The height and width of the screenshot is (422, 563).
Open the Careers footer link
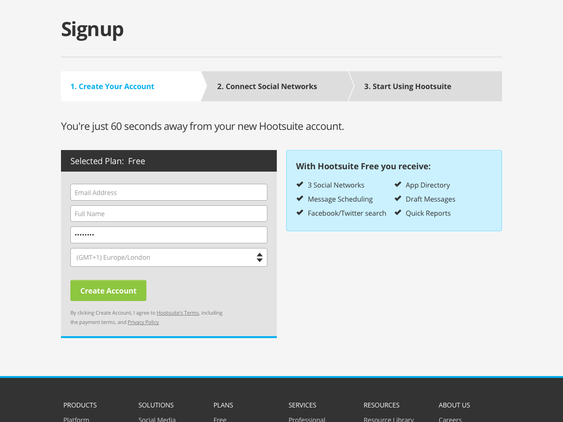click(x=450, y=419)
